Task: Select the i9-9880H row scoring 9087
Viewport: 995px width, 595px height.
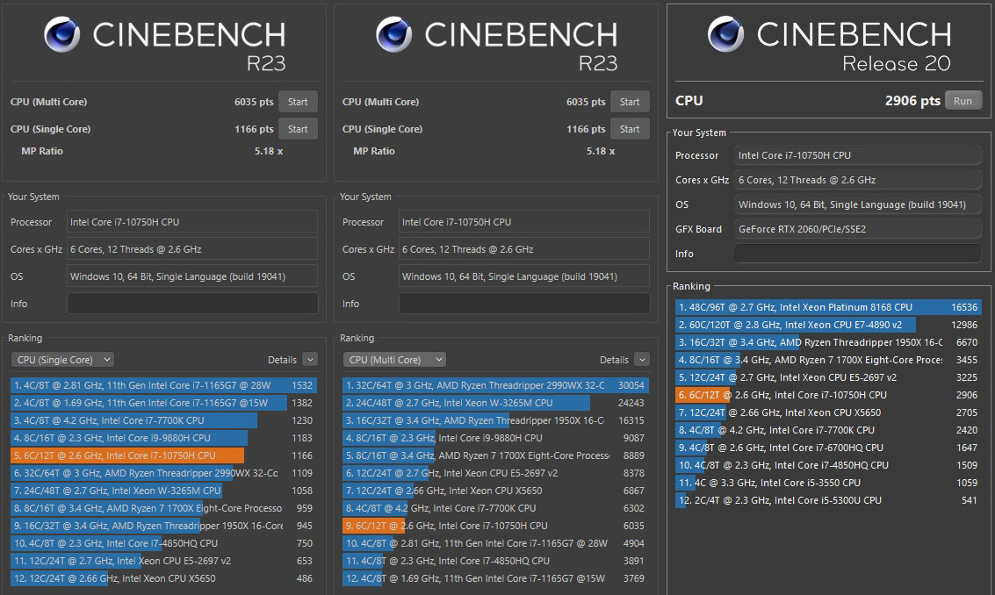Action: click(495, 438)
